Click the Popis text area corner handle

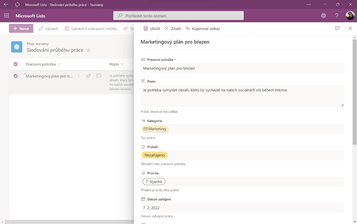[x=342, y=105]
